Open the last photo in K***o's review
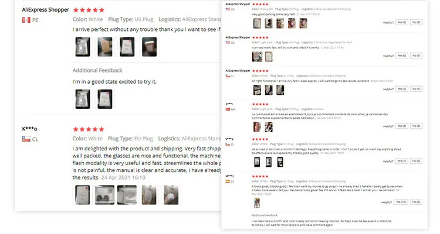This screenshot has width=440, height=234. pos(171,195)
